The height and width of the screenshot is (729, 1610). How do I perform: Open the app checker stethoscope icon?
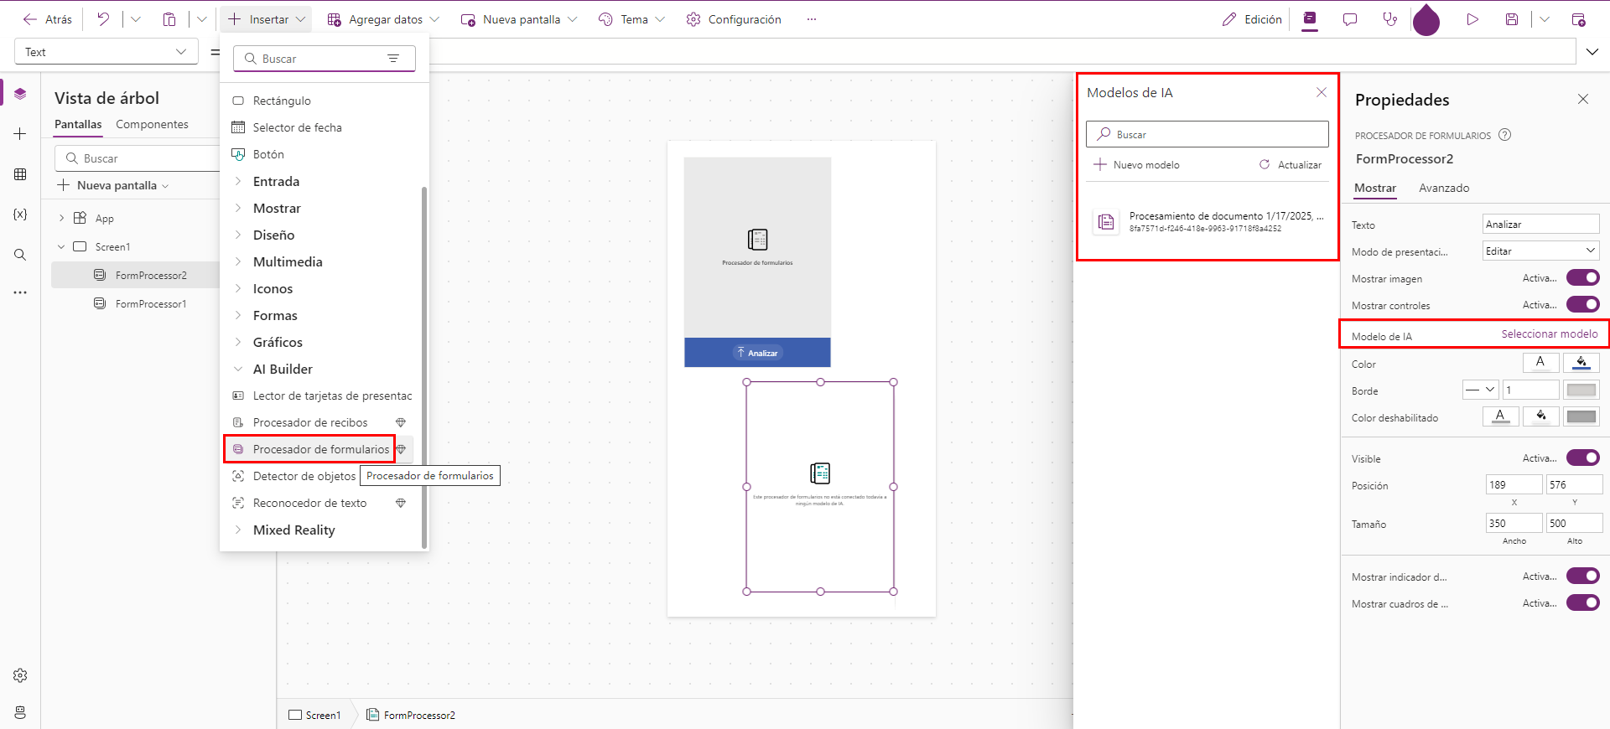point(1390,19)
